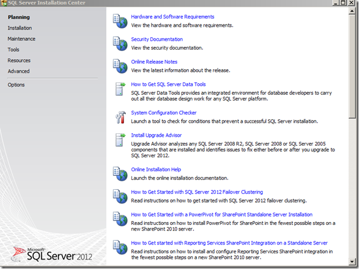Image resolution: width=359 pixels, height=269 pixels.
Task: Click the installer icon beside Install Upgrade Advisor
Action: tap(120, 139)
